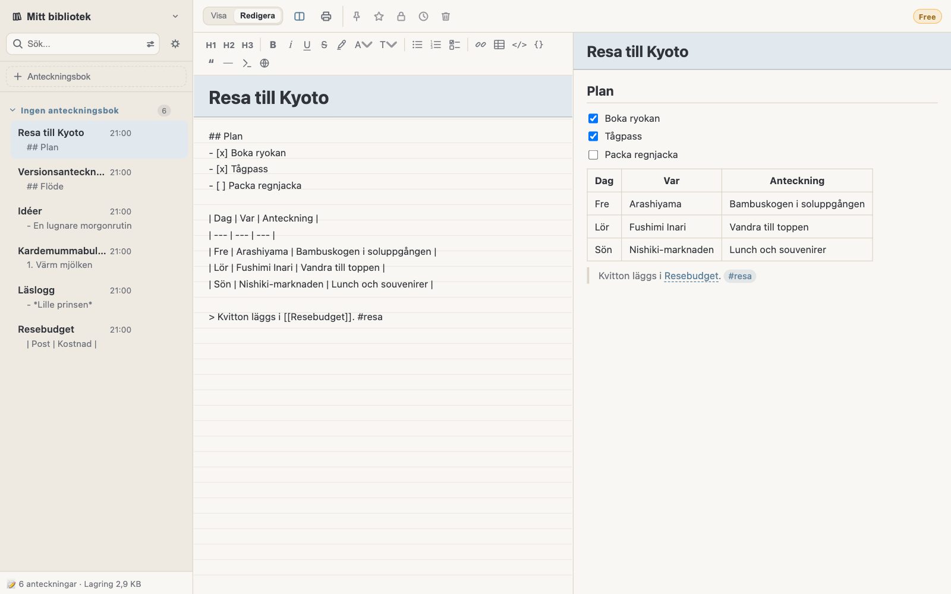Uncheck the Boka ryokan checkbox
Viewport: 951px width, 594px height.
pyautogui.click(x=593, y=118)
